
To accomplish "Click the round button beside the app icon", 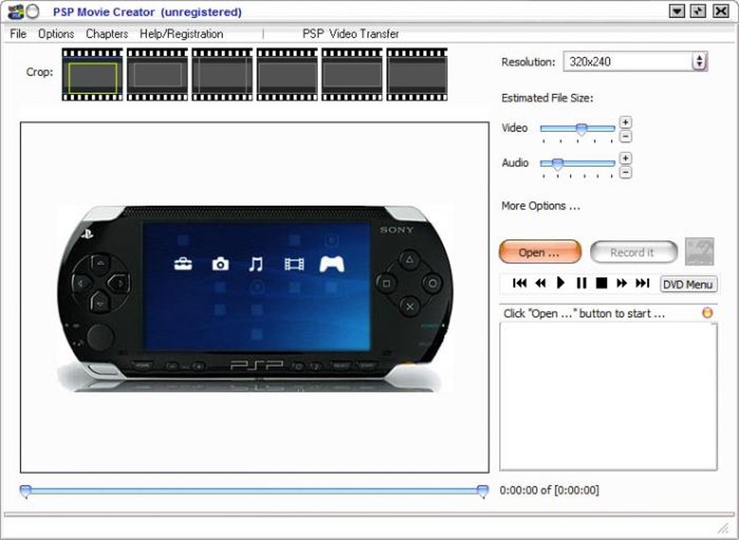I will point(33,12).
